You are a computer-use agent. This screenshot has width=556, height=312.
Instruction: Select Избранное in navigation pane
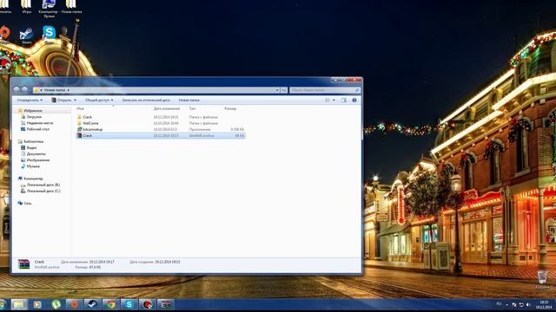pyautogui.click(x=33, y=111)
